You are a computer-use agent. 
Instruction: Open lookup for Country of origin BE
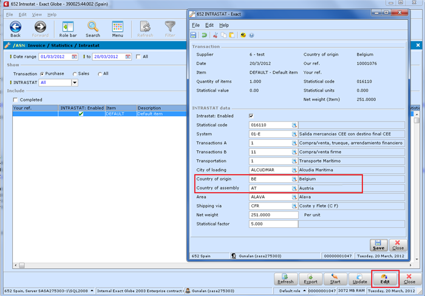tap(294, 179)
